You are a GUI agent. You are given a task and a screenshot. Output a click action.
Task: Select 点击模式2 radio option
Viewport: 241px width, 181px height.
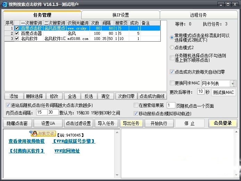172,47
